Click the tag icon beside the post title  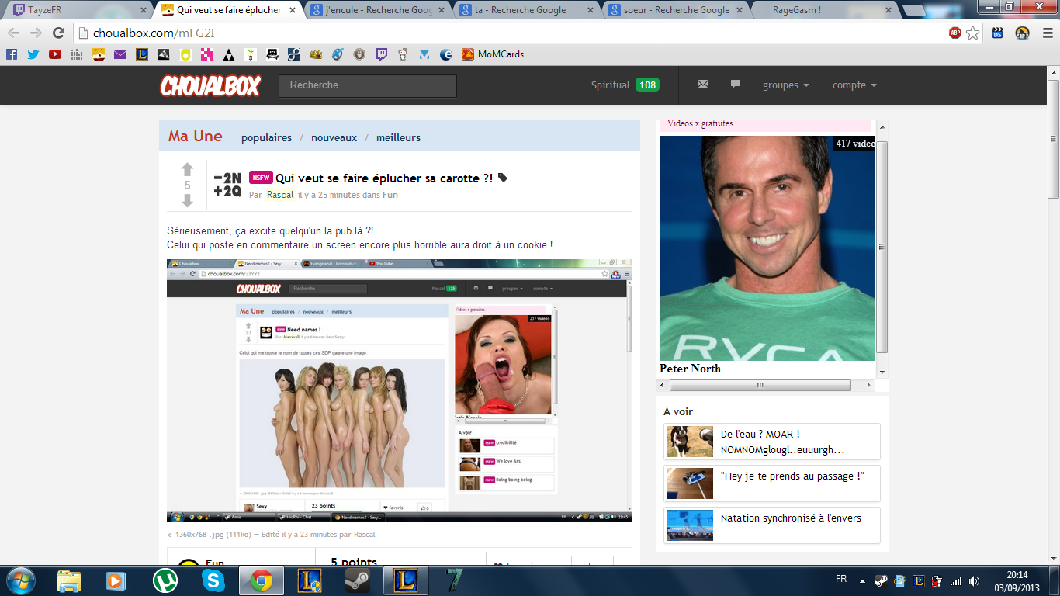pyautogui.click(x=503, y=178)
